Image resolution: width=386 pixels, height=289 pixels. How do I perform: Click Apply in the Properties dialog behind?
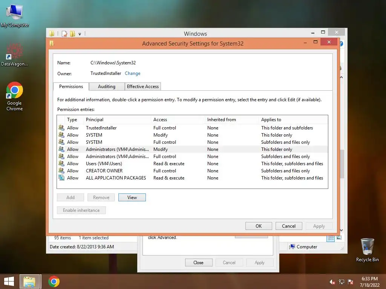pos(259,262)
